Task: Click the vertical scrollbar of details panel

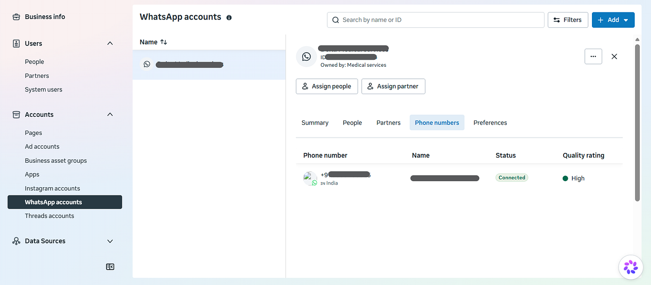Action: [x=638, y=123]
